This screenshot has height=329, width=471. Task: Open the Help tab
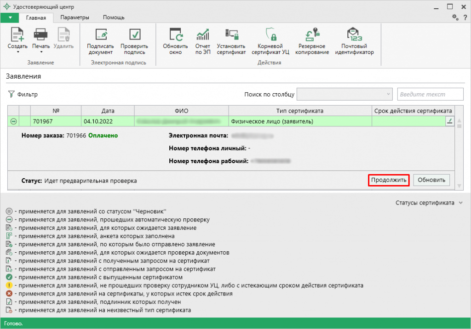tap(113, 17)
